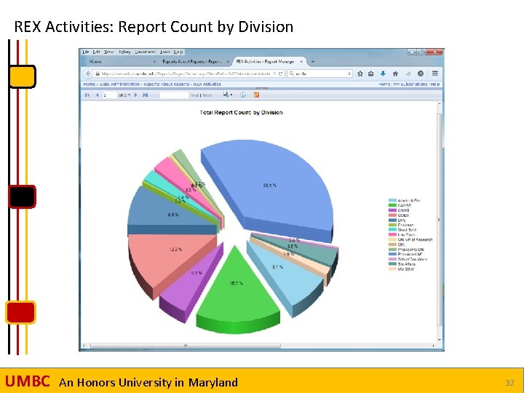Image resolution: width=524 pixels, height=393 pixels.
Task: Click the scroll down arrow of the report
Action: [x=440, y=340]
